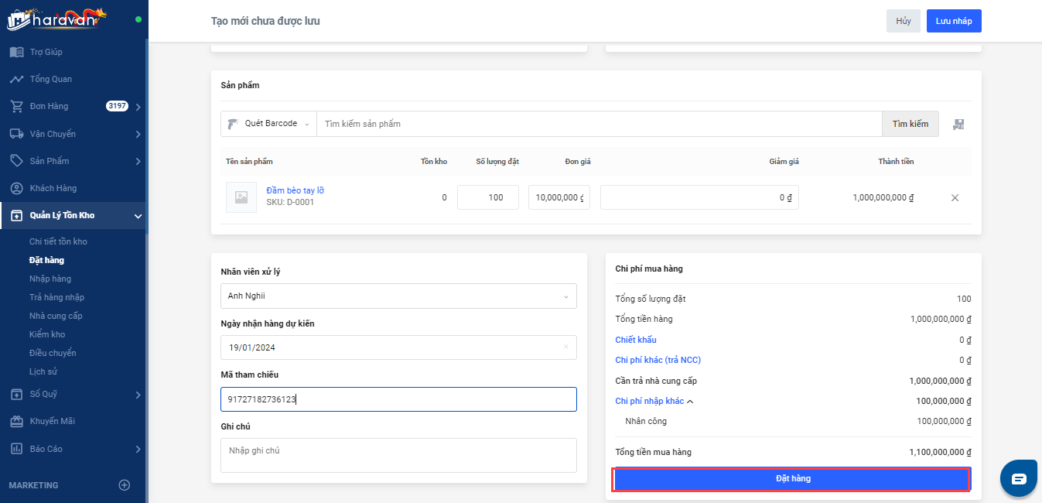Click the import icon beside Tìm kiếm

958,124
